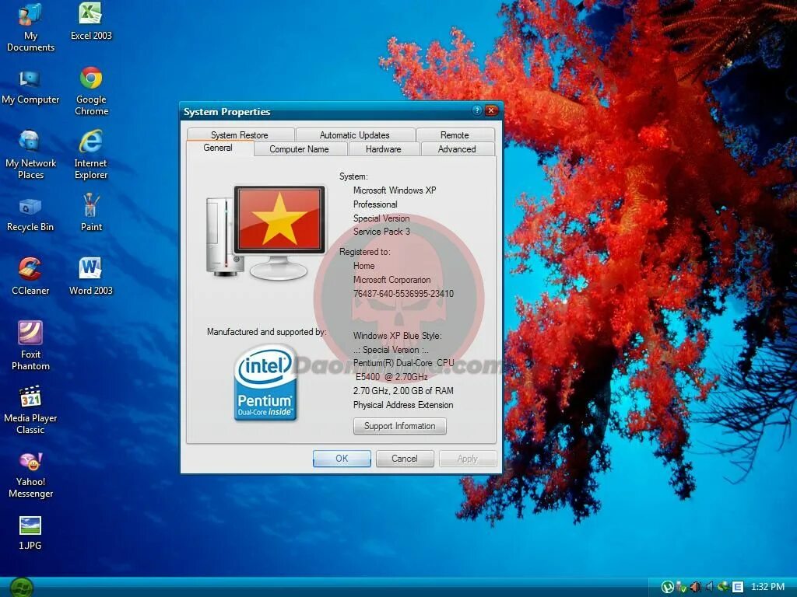Click the text Service Pack 3
Screen dimensions: 797x597
(381, 232)
